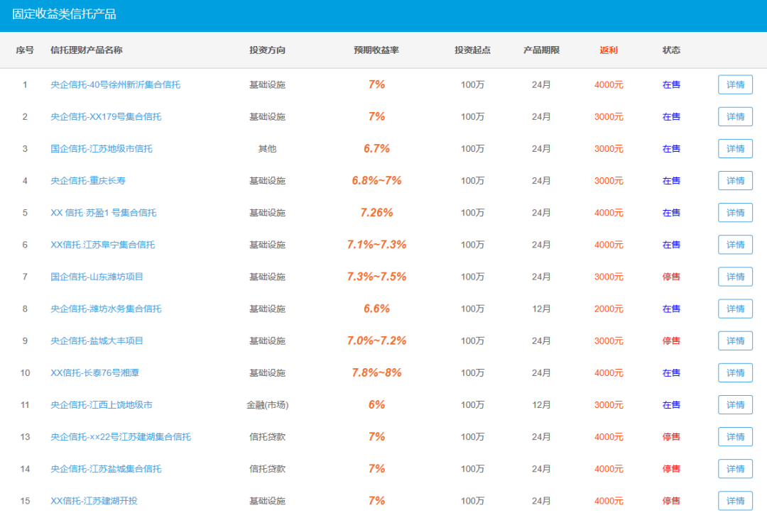Click 停售 status of 山东潍坊项目
Image resolution: width=767 pixels, height=520 pixels.
(x=671, y=277)
